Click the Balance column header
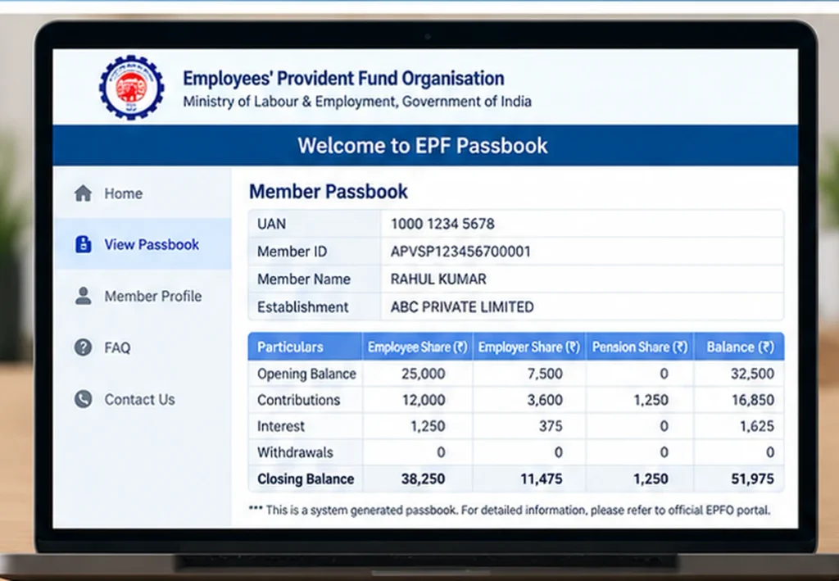 [x=740, y=347]
